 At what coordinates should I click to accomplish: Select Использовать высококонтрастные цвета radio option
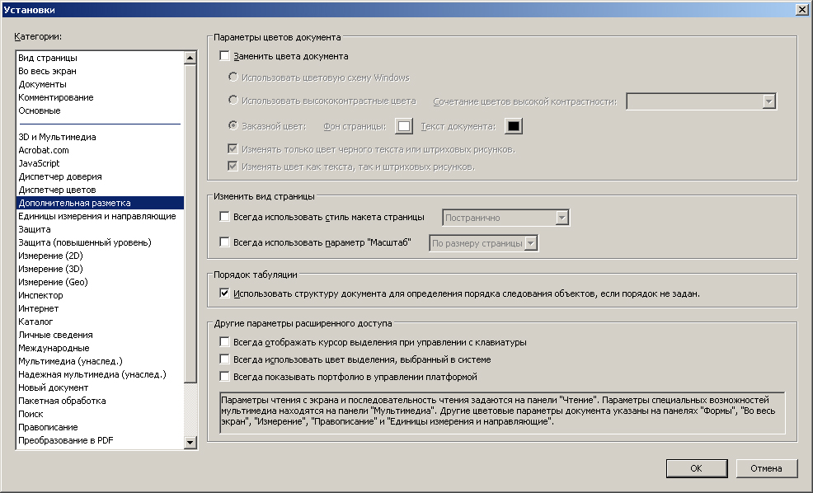click(233, 101)
